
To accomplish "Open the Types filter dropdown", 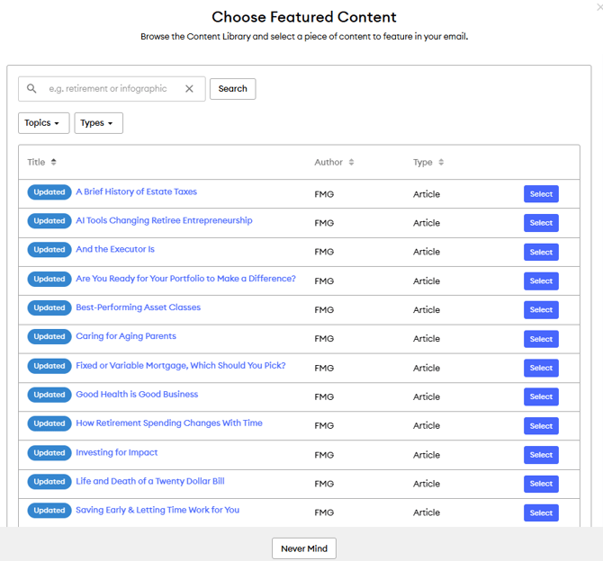I will pos(98,123).
